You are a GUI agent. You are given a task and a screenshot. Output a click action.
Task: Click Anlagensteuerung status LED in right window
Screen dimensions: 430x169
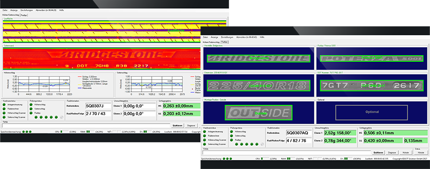205,132
